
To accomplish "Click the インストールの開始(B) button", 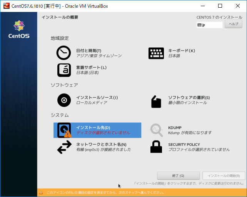I will click(224, 176).
